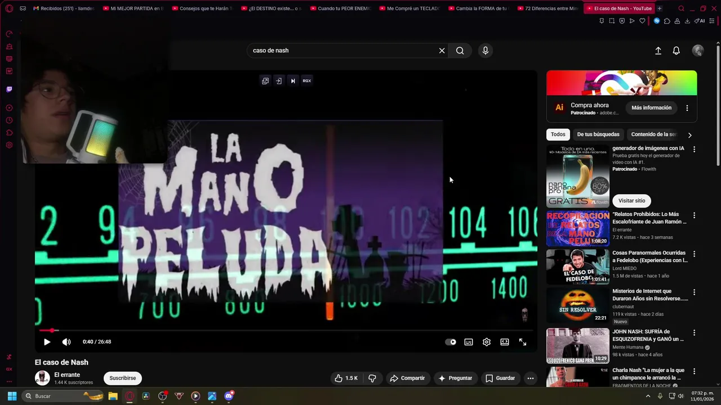Viewport: 721px width, 405px height.
Task: Dislike the video
Action: [x=372, y=379]
